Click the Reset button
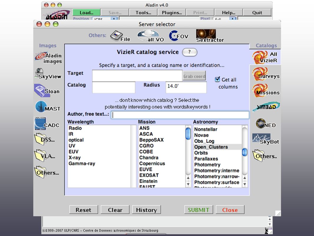 (x=83, y=210)
